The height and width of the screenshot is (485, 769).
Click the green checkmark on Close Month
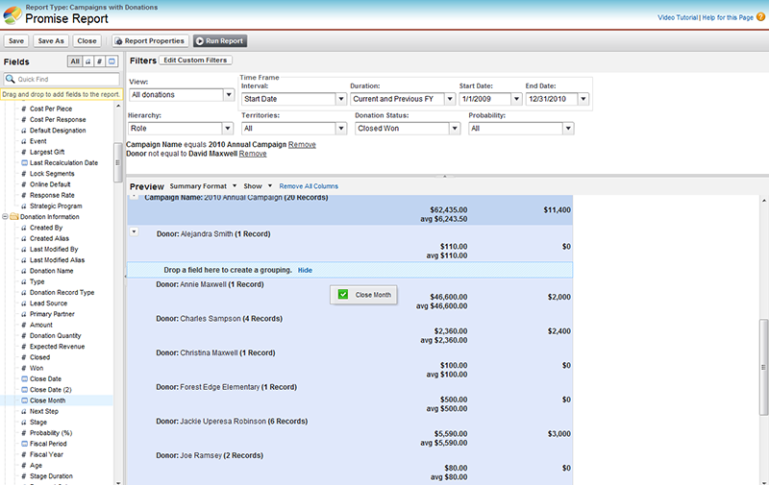(343, 295)
